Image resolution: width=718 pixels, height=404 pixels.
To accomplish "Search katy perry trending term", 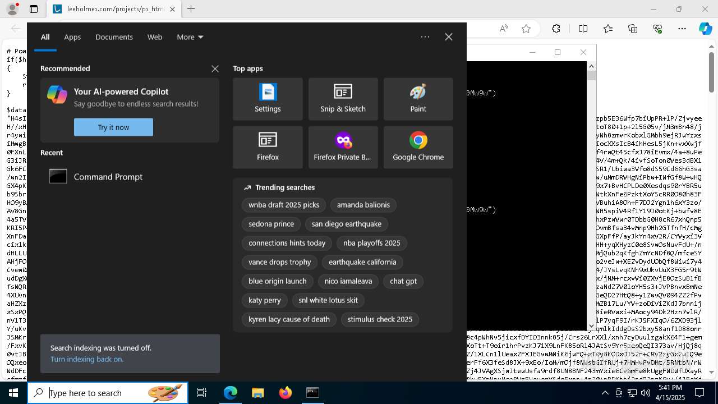I will (265, 300).
